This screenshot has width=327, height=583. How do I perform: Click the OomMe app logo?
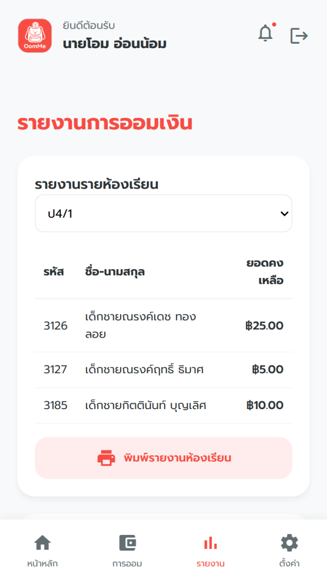point(35,35)
